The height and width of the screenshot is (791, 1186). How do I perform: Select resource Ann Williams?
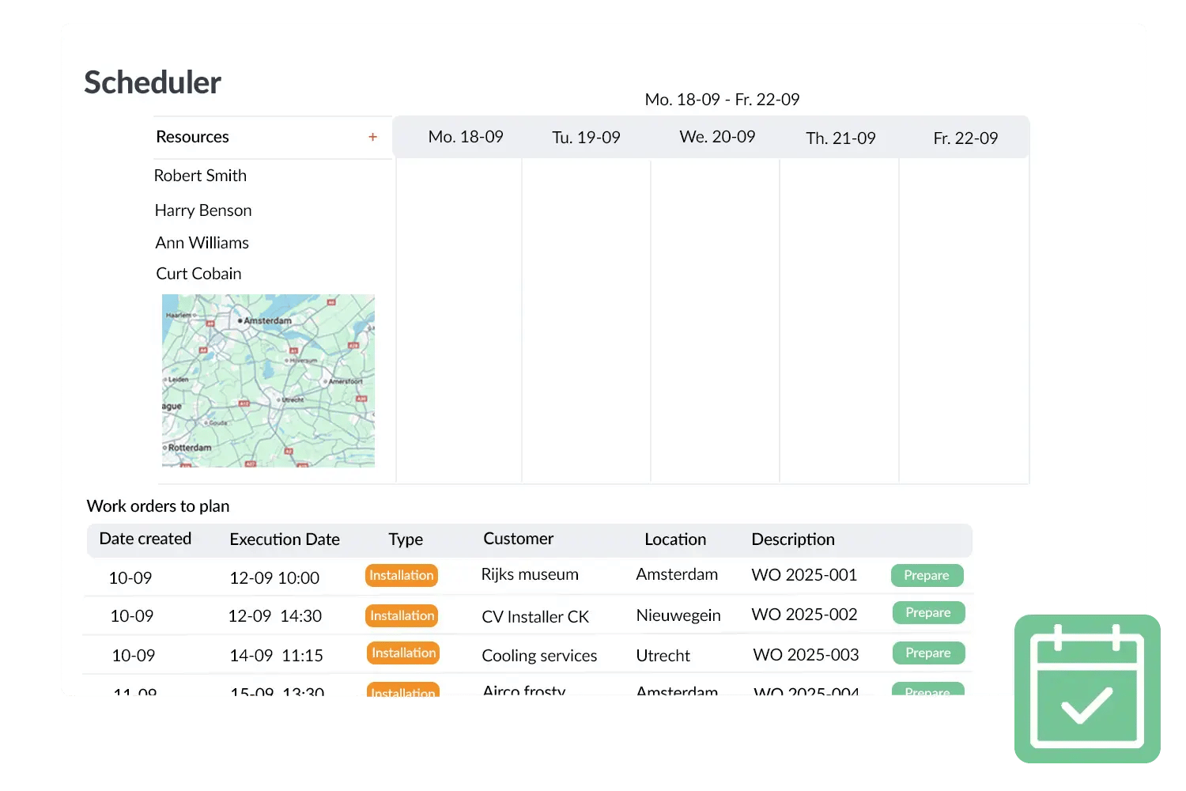(x=202, y=243)
